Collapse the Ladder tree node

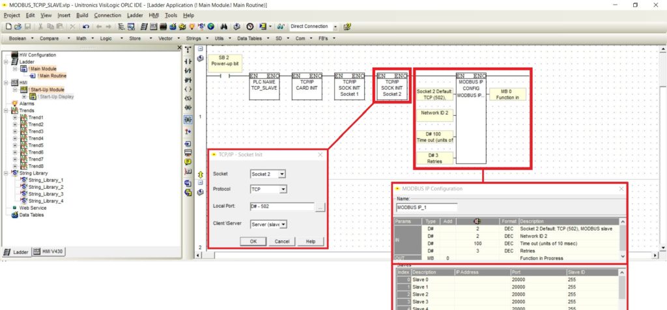(x=6, y=62)
